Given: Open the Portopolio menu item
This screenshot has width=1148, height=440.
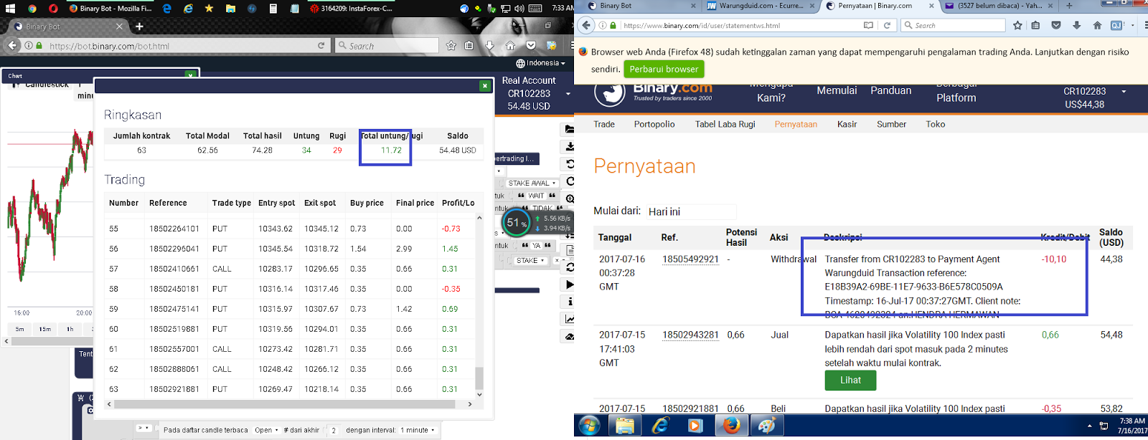Looking at the screenshot, I should coord(654,124).
